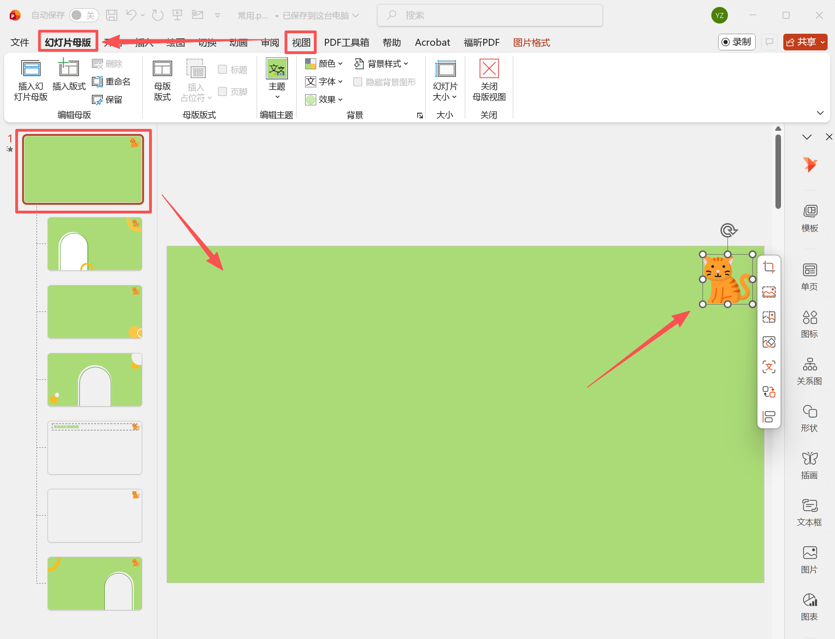Toggle the 自动保存 autosave switch
The image size is (835, 639).
pos(84,15)
